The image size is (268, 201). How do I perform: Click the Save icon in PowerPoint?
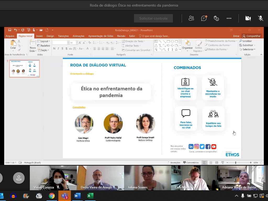point(10,30)
